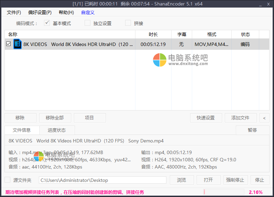274x197 pixels.
Task: Click the MOV,MP4,M4... format cell
Action: (x=211, y=44)
